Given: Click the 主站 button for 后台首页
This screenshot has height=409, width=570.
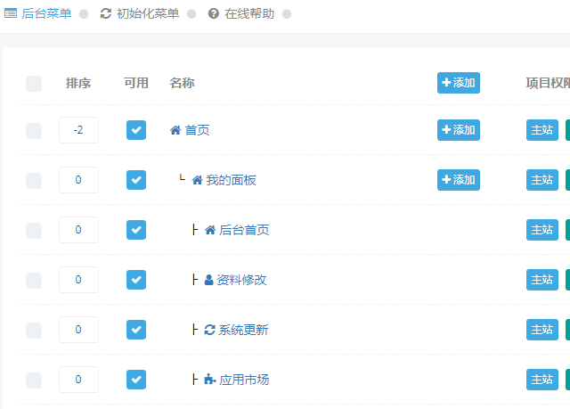Looking at the screenshot, I should pos(542,230).
